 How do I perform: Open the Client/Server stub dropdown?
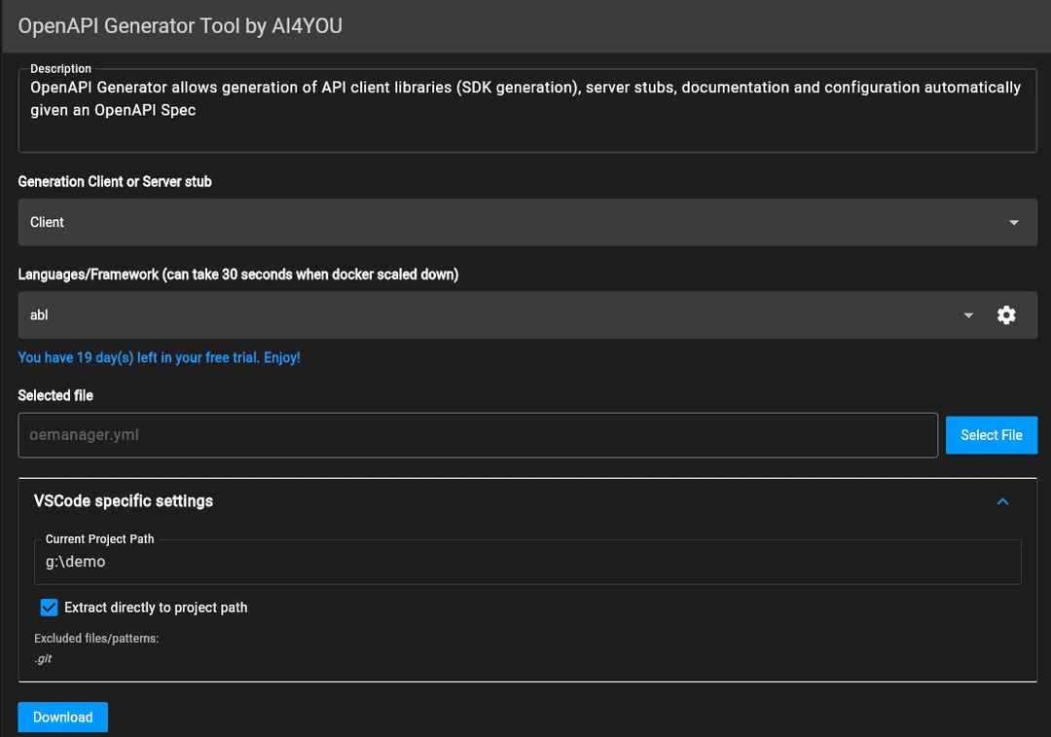tap(527, 222)
